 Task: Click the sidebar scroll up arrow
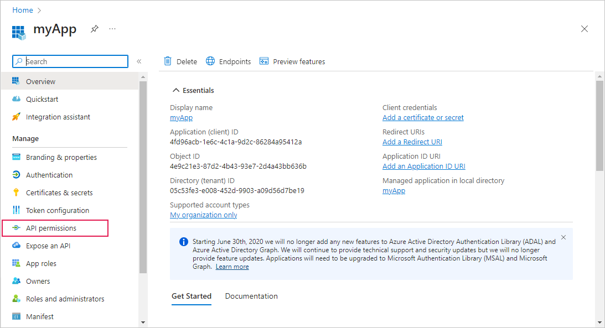tap(143, 77)
